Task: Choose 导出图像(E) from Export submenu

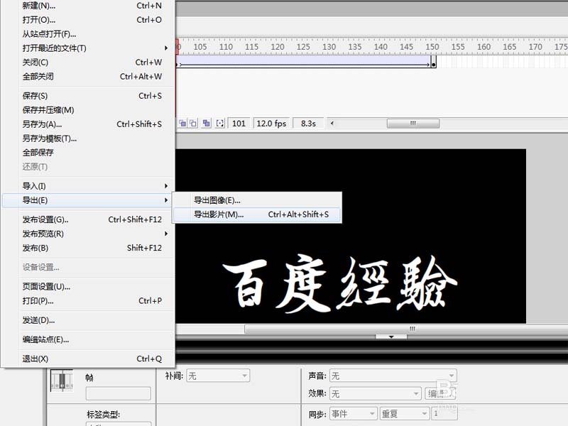Action: tap(256, 200)
